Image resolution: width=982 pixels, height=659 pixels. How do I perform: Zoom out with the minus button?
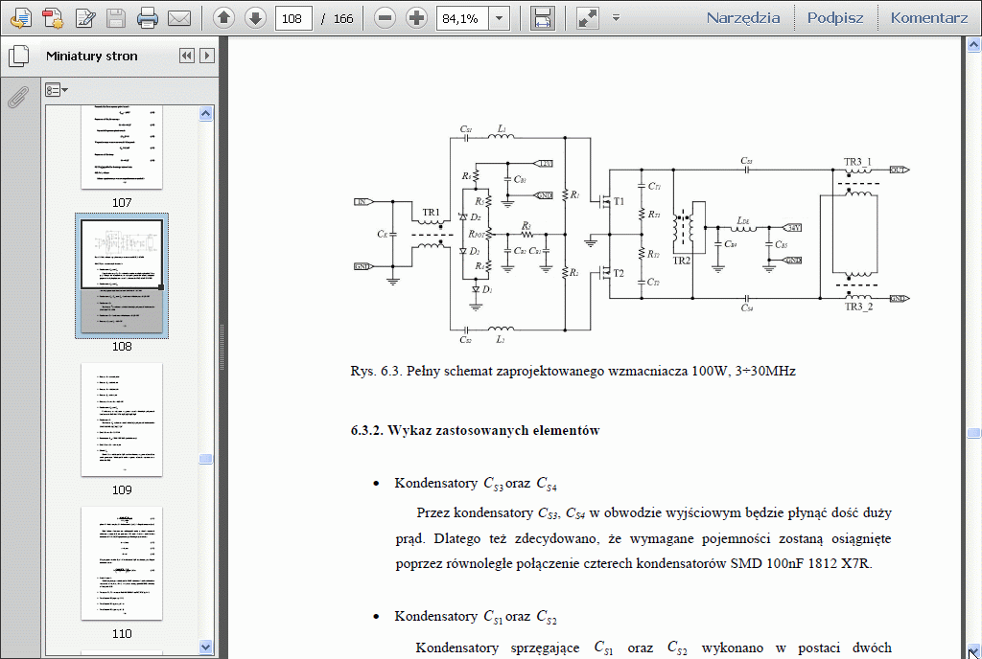pyautogui.click(x=385, y=17)
